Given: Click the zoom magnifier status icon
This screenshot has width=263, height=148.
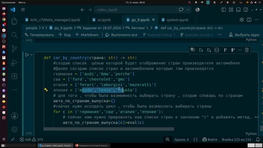Looking at the screenshot, I should click(x=167, y=139).
